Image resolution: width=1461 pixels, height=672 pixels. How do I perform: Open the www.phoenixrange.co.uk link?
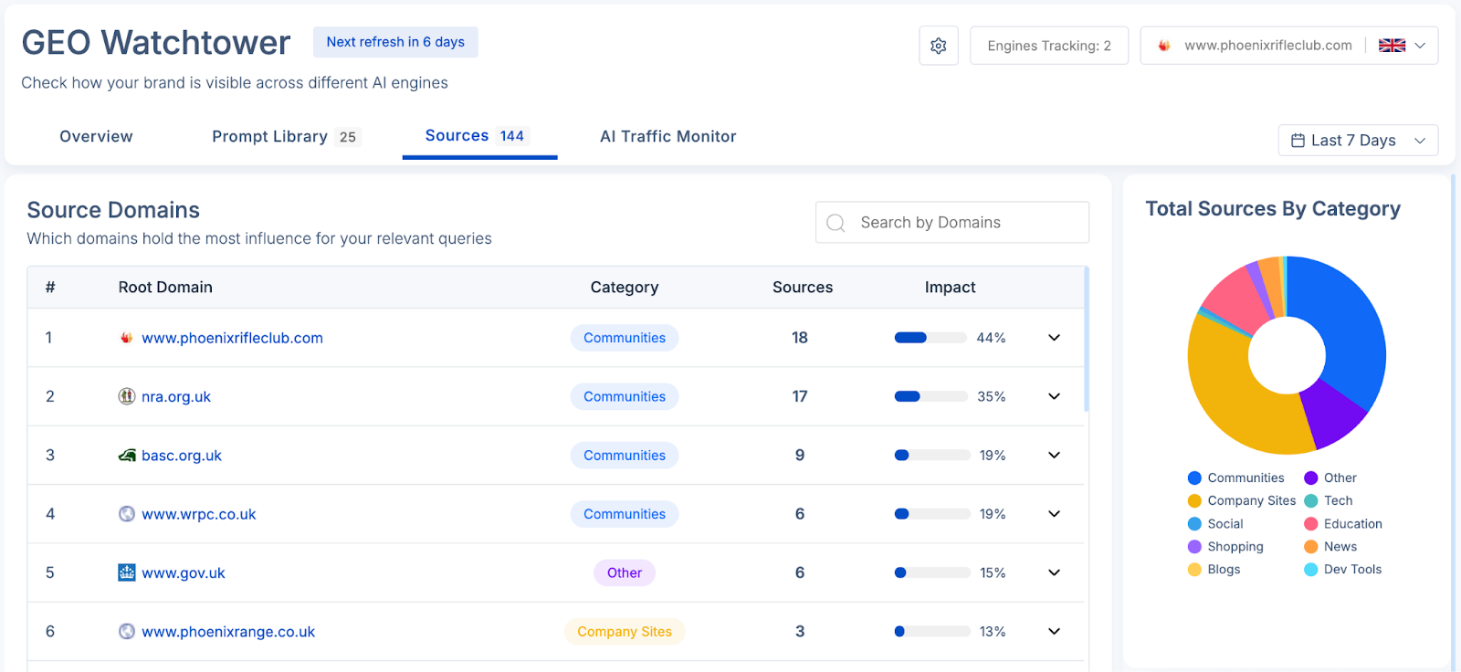(228, 631)
